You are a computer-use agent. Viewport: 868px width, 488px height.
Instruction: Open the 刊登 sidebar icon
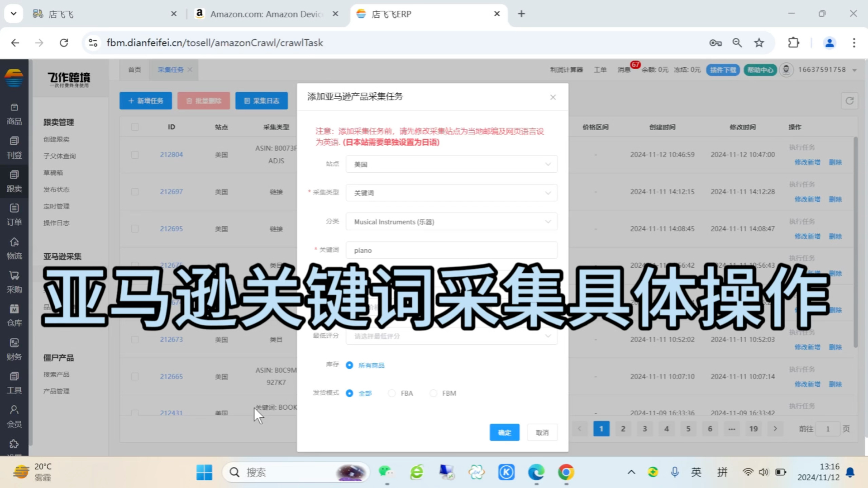pos(14,148)
